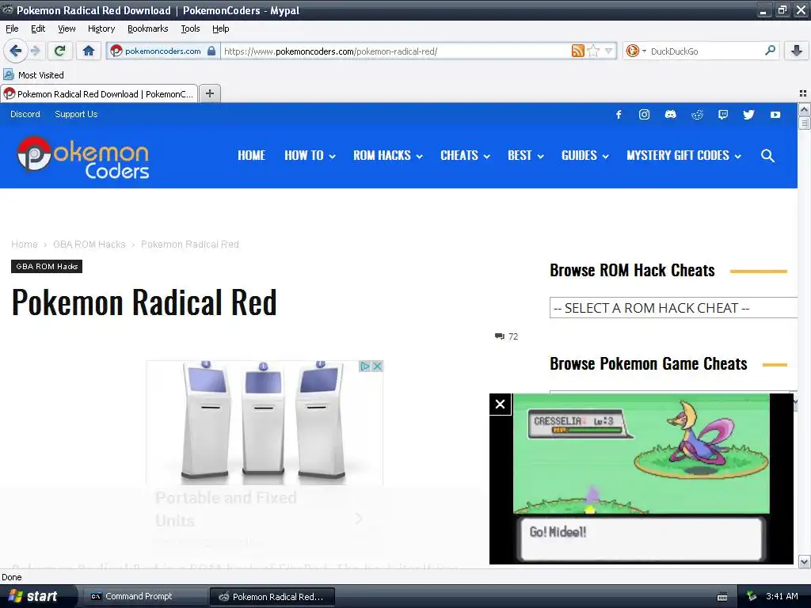Open the Facebook social icon
Screen dimensions: 811x608
[619, 114]
